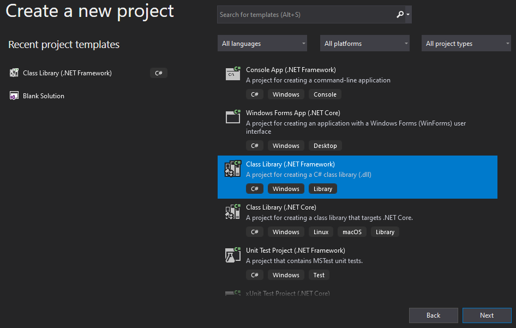Click the C# tag beside recent Class Library
The height and width of the screenshot is (328, 516).
(159, 73)
